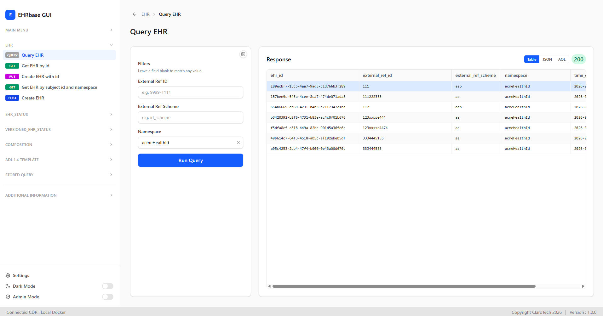The width and height of the screenshot is (603, 316).
Task: Click external ref id 111222333 cell
Action: [405, 97]
